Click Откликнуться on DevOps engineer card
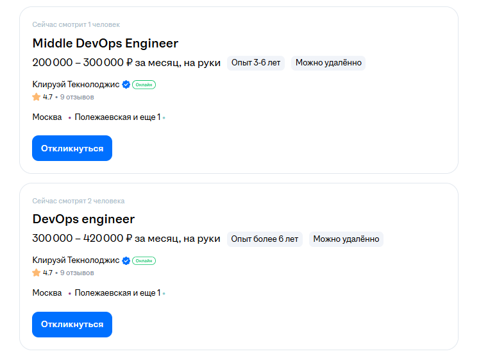Screen dimensions: 481x356 point(72,325)
